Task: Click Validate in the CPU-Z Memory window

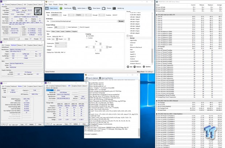Action: [x=32, y=124]
